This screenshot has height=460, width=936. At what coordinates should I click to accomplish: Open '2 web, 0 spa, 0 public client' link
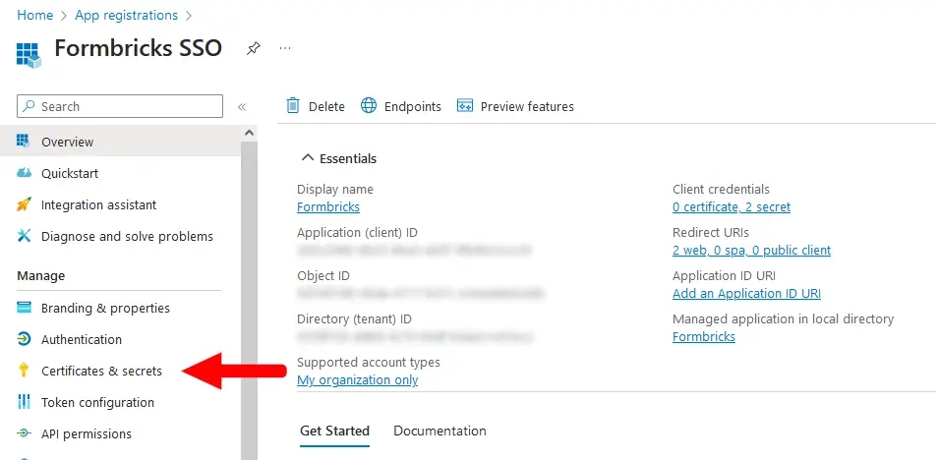[751, 250]
